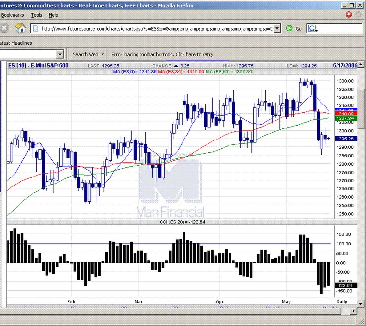Click the Daily interval label
Viewport: 366px width, 326px height.
[x=342, y=302]
